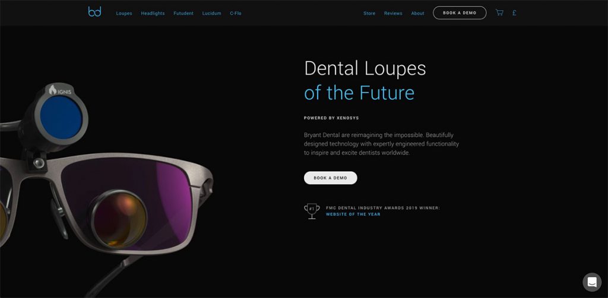Go to the Headlights page
This screenshot has width=608, height=298.
(x=153, y=13)
